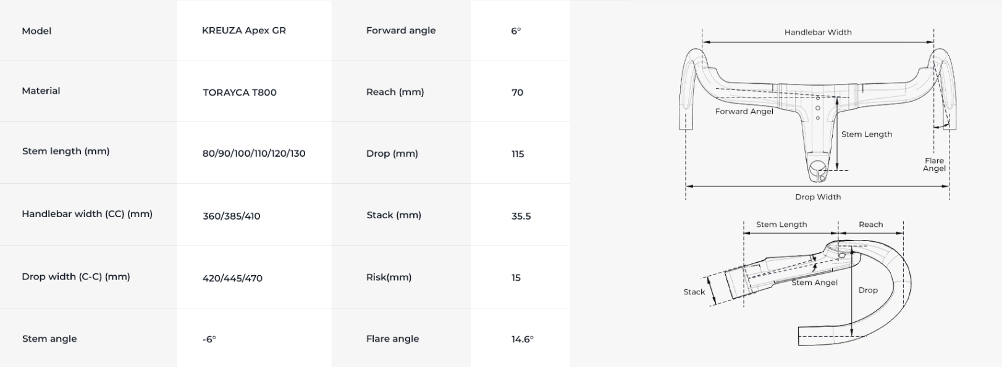Click the Risk(mm) label

pyautogui.click(x=389, y=277)
